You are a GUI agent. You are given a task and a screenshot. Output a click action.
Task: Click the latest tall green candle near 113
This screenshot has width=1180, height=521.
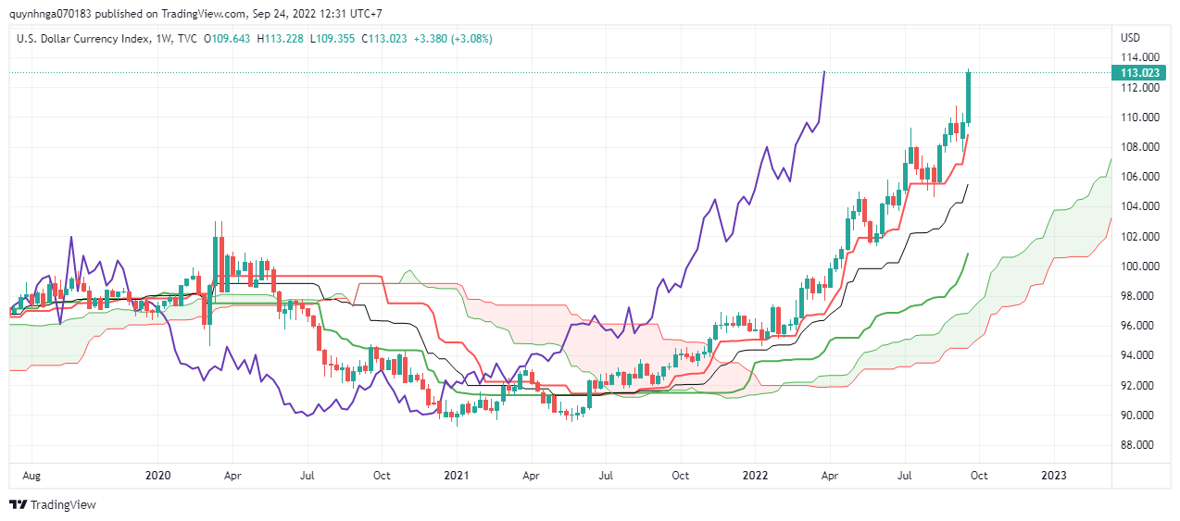[x=968, y=96]
